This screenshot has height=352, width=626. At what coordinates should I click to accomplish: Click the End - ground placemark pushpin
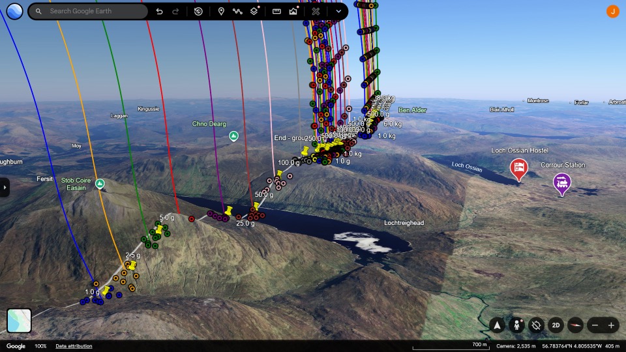click(x=305, y=151)
